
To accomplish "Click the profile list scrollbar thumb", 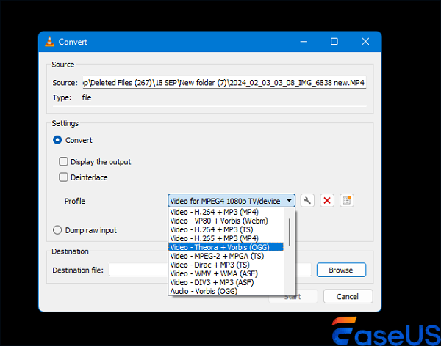I will pos(290,232).
